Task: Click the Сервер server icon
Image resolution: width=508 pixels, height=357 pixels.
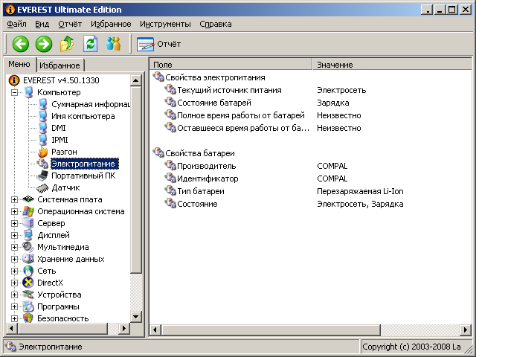Action: 28,223
